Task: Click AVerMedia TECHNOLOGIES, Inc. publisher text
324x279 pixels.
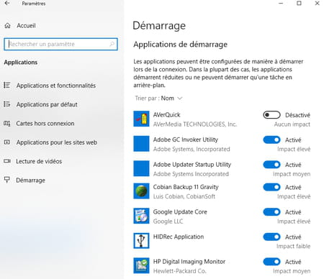Action: click(195, 124)
